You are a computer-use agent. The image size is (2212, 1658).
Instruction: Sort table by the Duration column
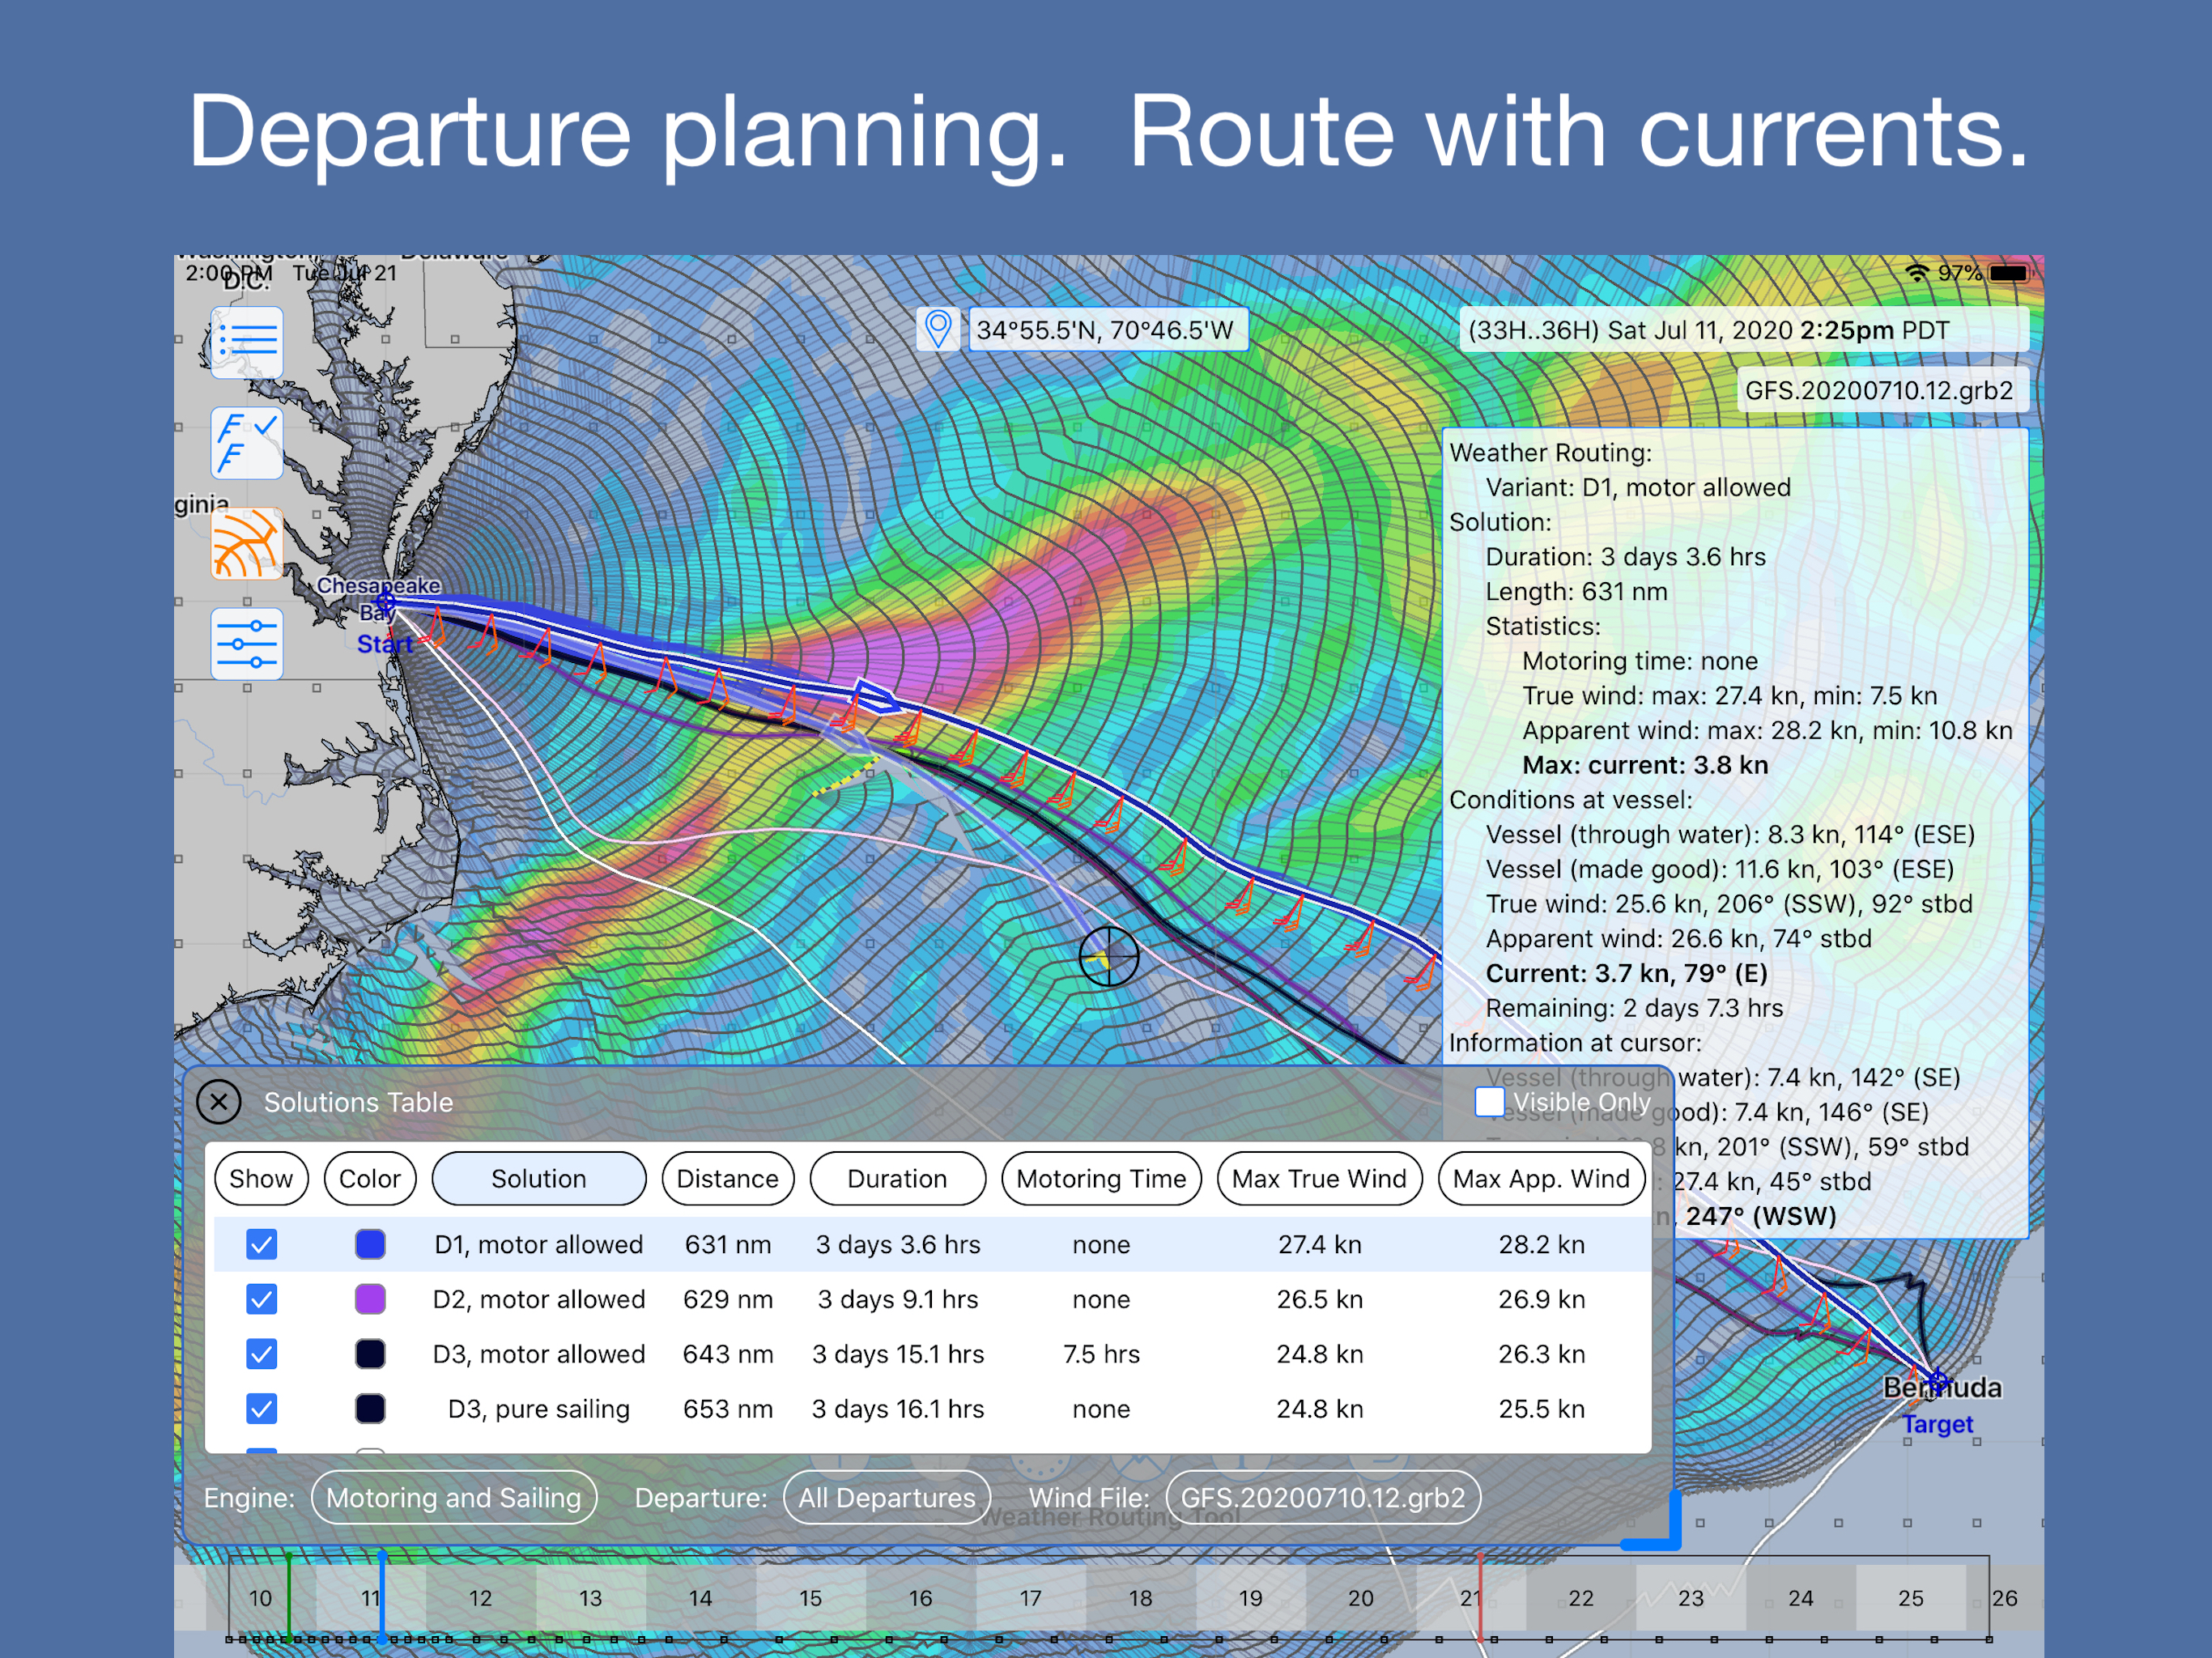click(896, 1178)
